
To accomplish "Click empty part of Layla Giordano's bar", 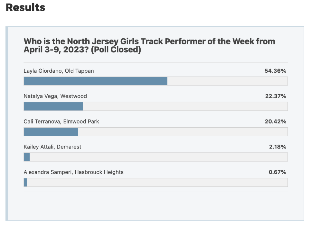I will click(228, 81).
